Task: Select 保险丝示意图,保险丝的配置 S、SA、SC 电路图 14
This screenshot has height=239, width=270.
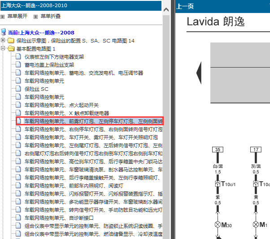Action: click(x=75, y=41)
